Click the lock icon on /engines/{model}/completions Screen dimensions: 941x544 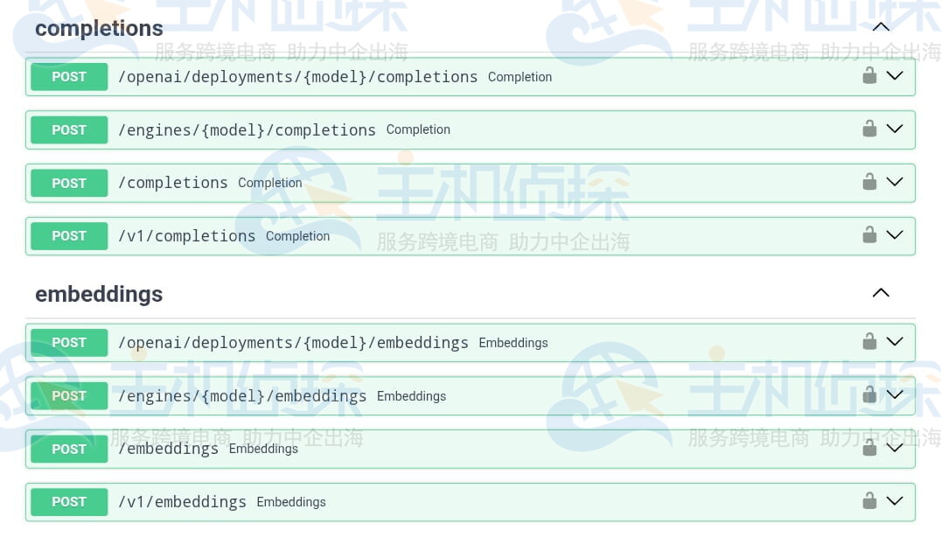coord(869,129)
